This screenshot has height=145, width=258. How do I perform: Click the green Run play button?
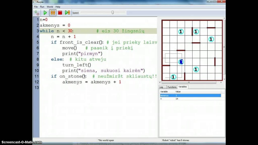(x=45, y=13)
